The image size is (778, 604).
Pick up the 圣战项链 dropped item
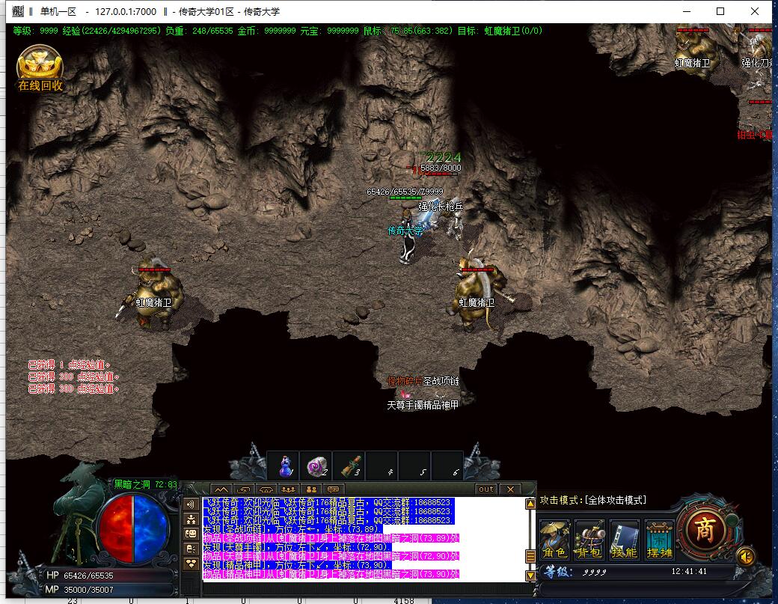click(x=441, y=381)
